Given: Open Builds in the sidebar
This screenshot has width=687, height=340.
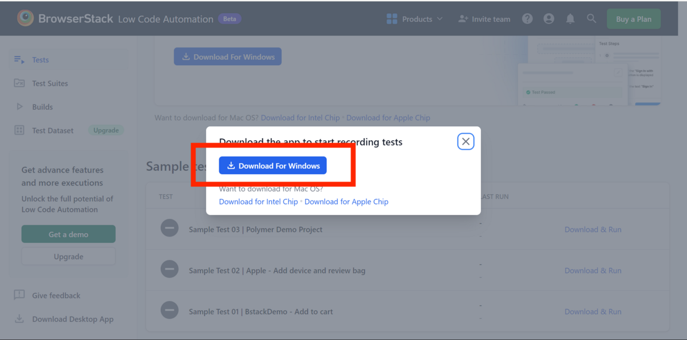Looking at the screenshot, I should click(42, 107).
